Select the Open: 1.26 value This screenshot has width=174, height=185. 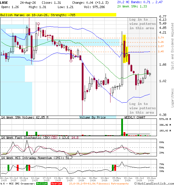pyautogui.click(x=10, y=7)
